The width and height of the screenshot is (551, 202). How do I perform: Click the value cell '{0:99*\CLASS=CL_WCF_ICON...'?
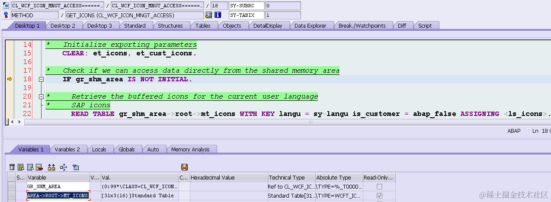coord(140,186)
